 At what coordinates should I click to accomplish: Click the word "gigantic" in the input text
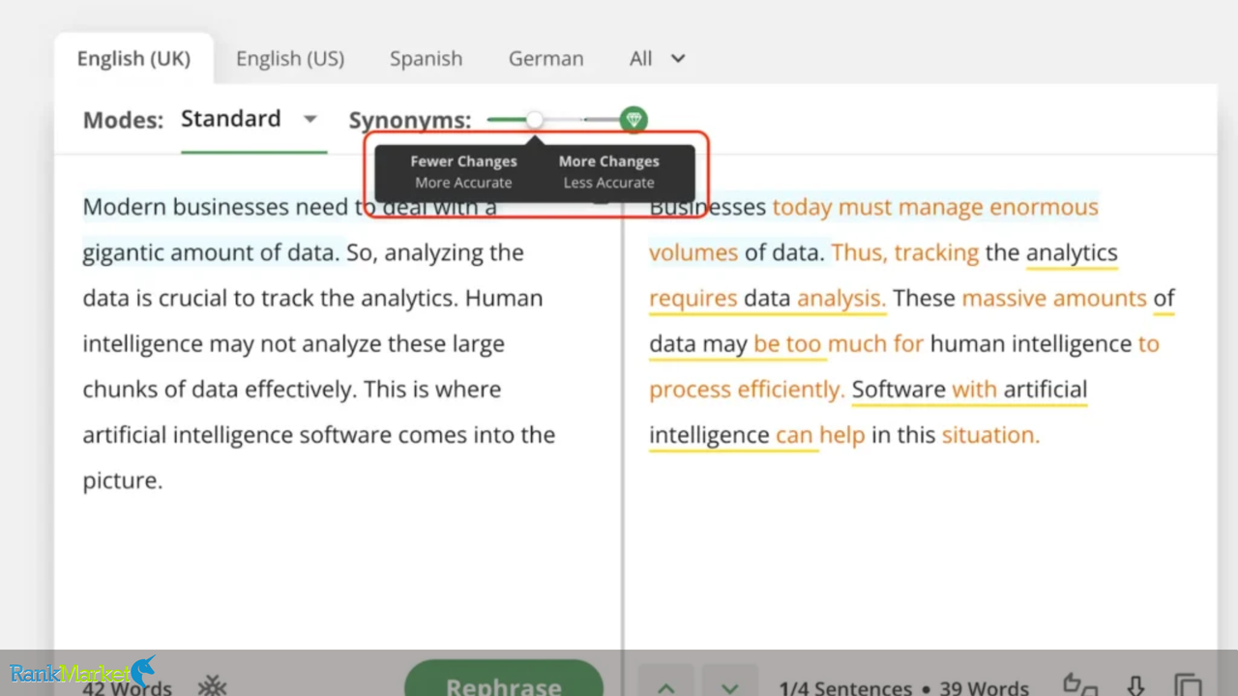[x=123, y=253]
